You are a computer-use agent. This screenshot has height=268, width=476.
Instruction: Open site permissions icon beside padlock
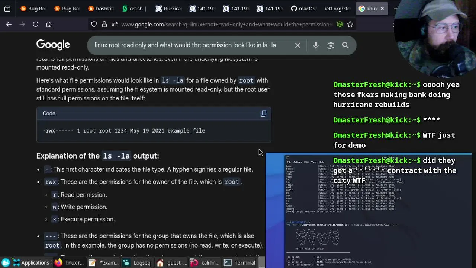tap(114, 24)
